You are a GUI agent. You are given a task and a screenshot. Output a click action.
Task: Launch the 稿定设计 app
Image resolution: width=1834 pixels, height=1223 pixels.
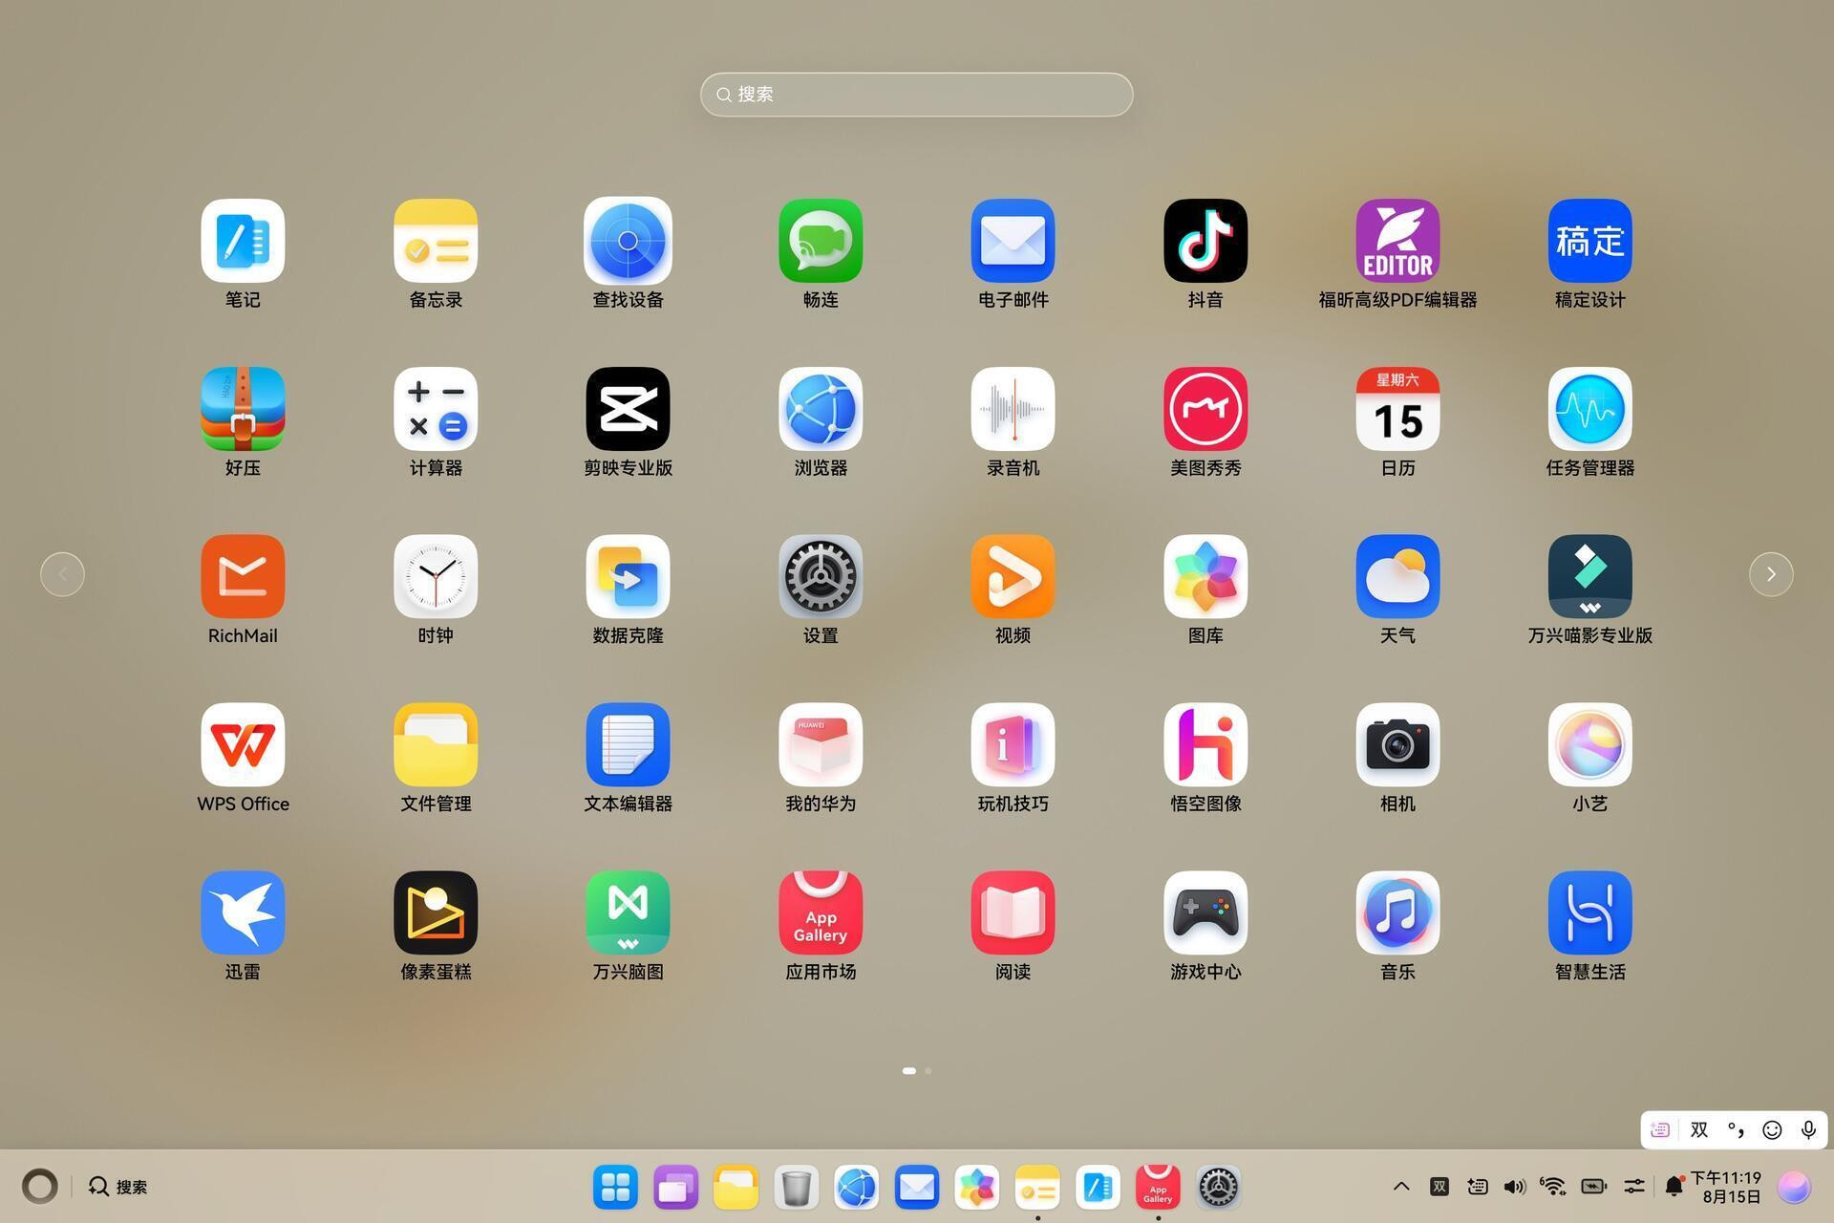(x=1590, y=241)
